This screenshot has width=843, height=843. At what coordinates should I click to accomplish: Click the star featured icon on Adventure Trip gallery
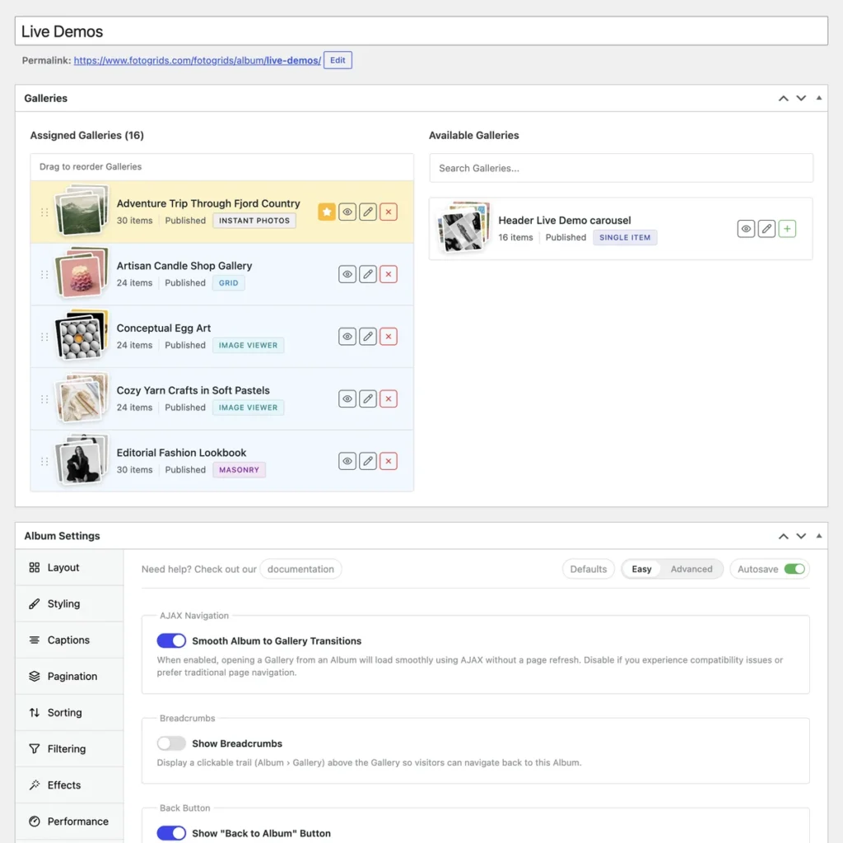pos(326,212)
